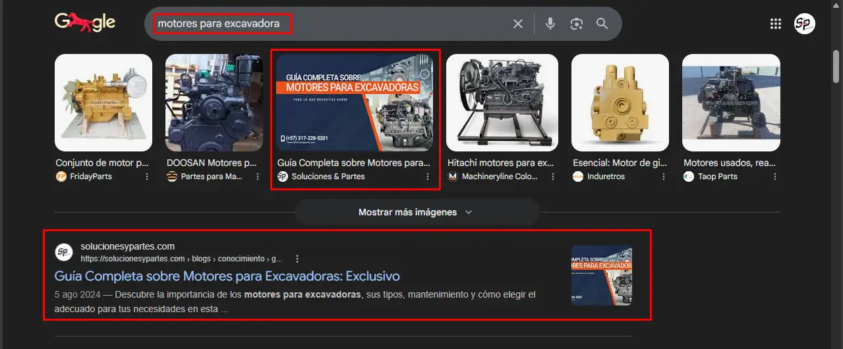
Task: Open more options for Machineryline image
Action: (x=552, y=176)
